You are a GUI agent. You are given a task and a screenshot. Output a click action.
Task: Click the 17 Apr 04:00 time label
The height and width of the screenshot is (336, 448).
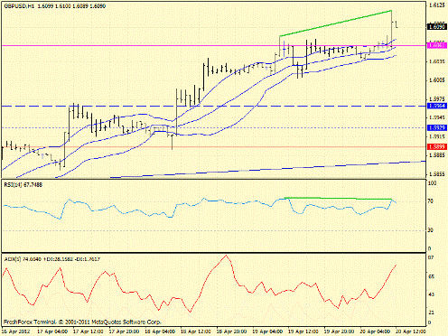pyautogui.click(x=52, y=331)
